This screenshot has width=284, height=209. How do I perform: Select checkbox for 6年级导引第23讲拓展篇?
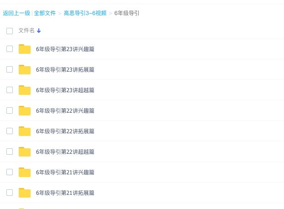tap(10, 69)
